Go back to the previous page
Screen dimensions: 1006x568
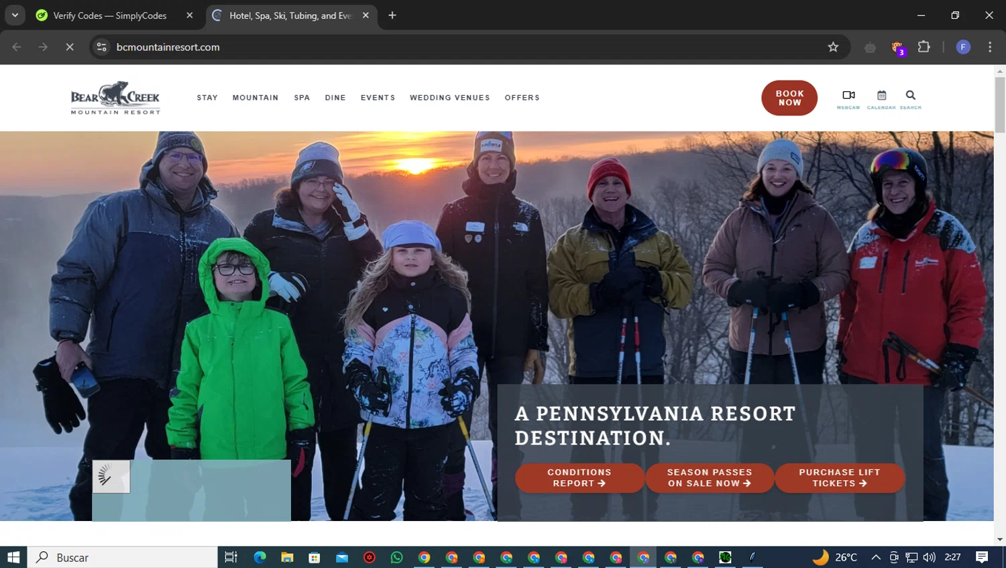17,47
